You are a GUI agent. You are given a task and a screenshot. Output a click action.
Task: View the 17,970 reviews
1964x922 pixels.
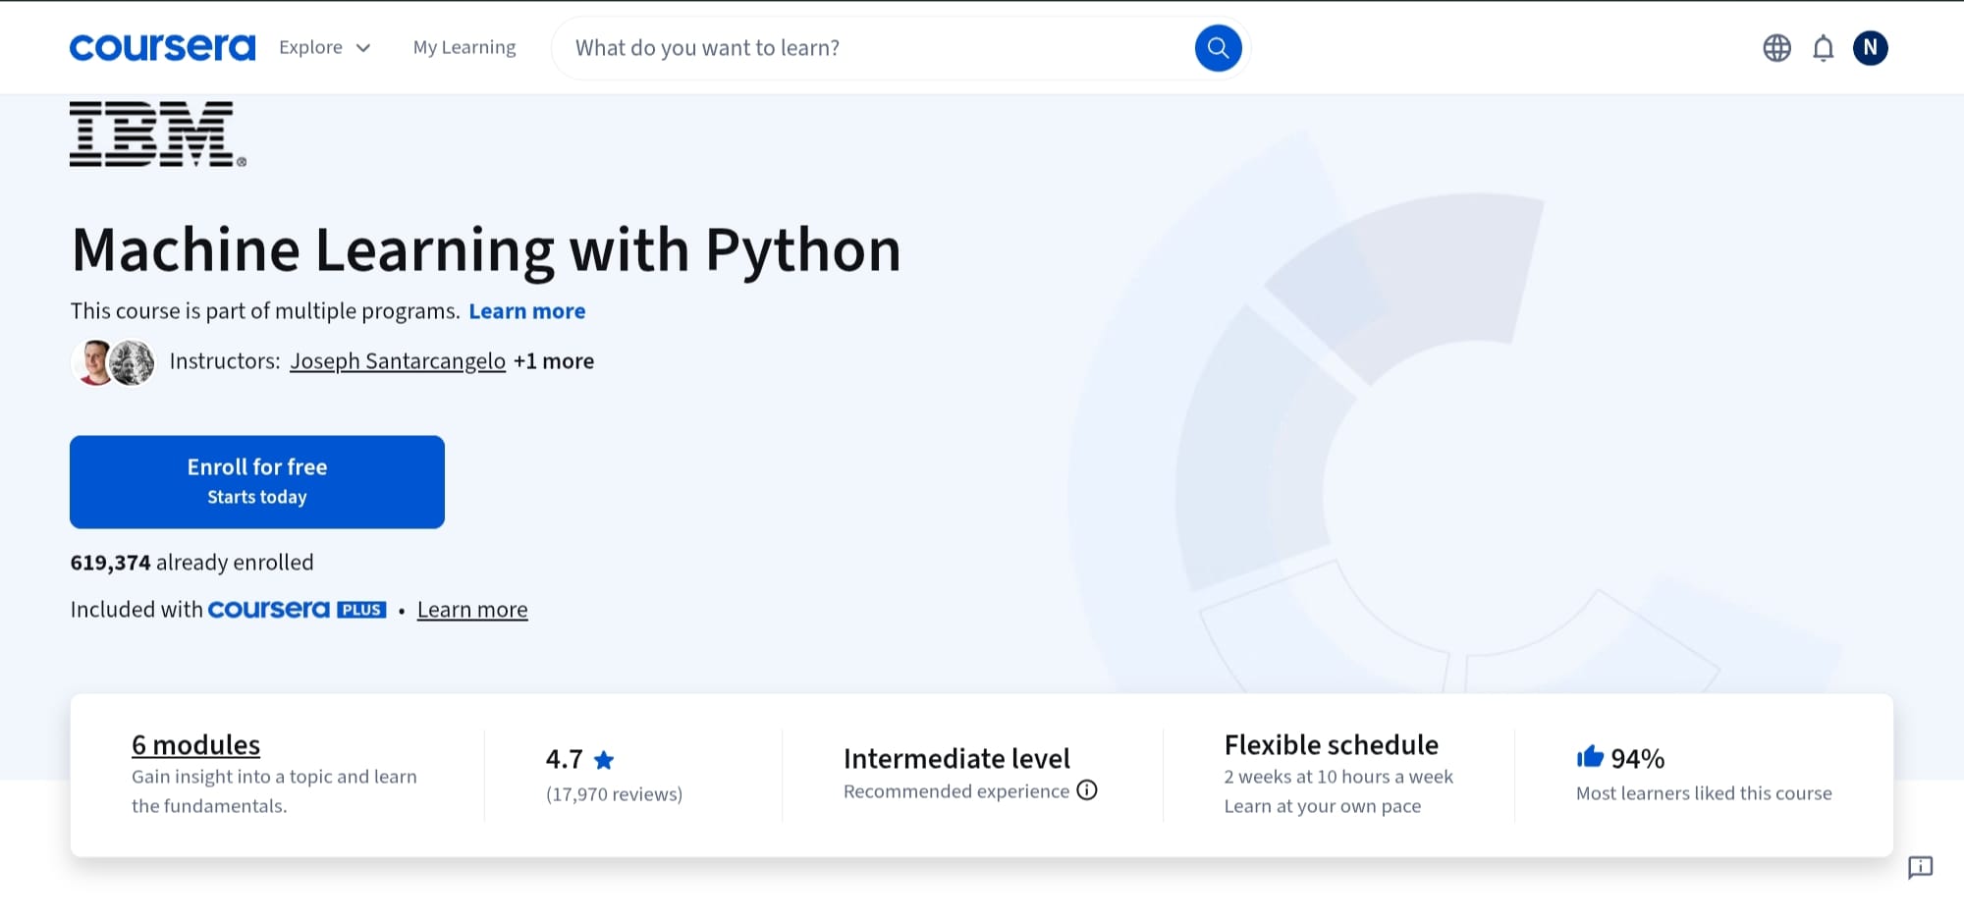tap(614, 793)
